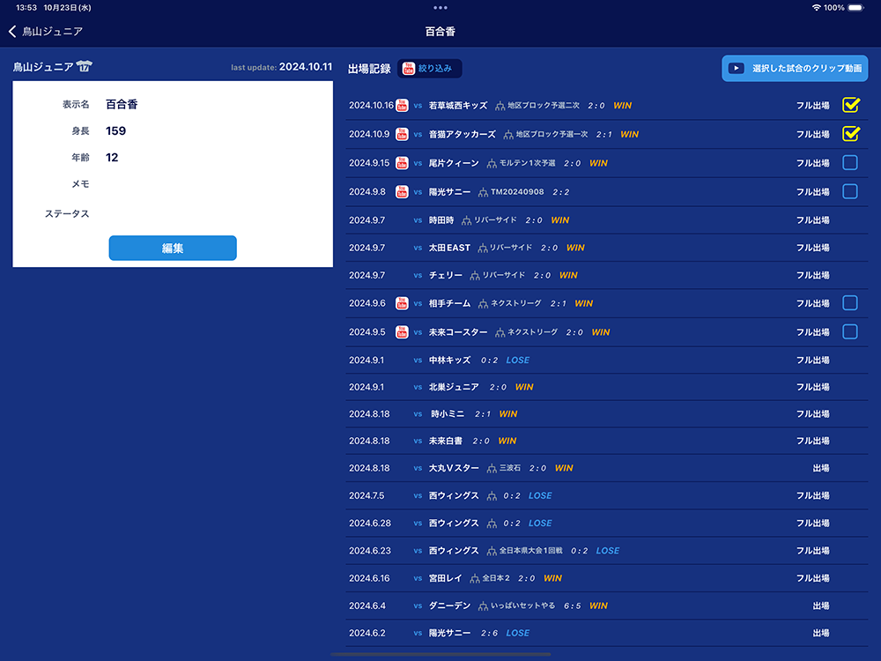Open YouTube video for 相手チーム match

[x=402, y=303]
